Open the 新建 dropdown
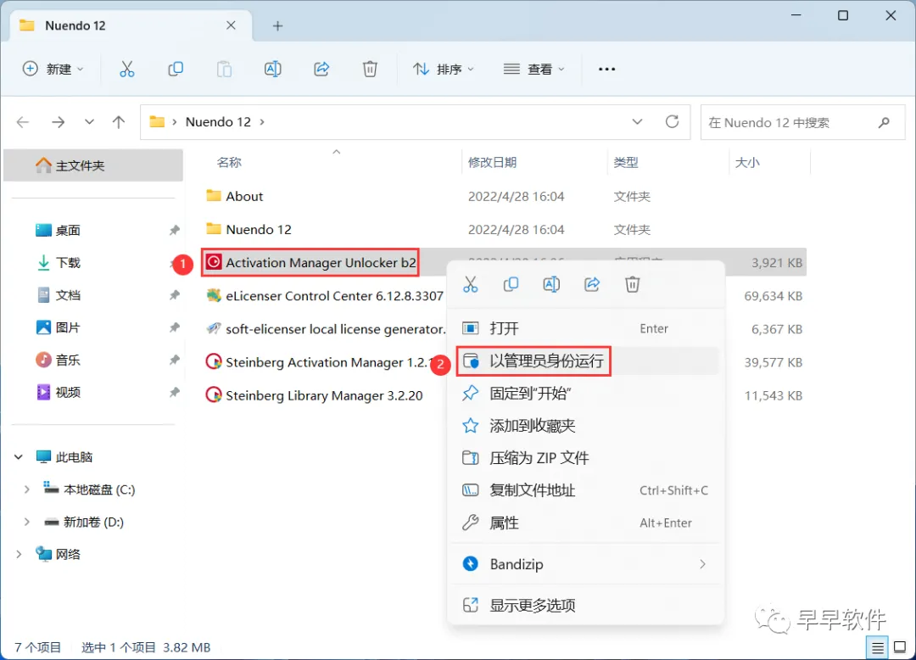 (x=53, y=69)
